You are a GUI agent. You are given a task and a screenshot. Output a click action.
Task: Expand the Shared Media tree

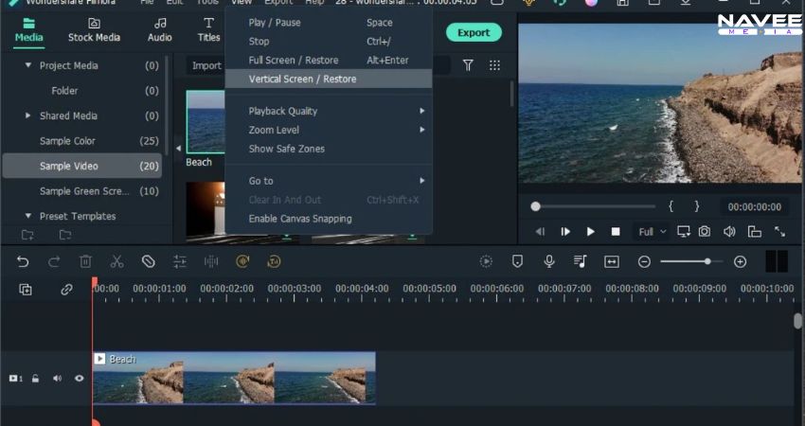click(28, 115)
